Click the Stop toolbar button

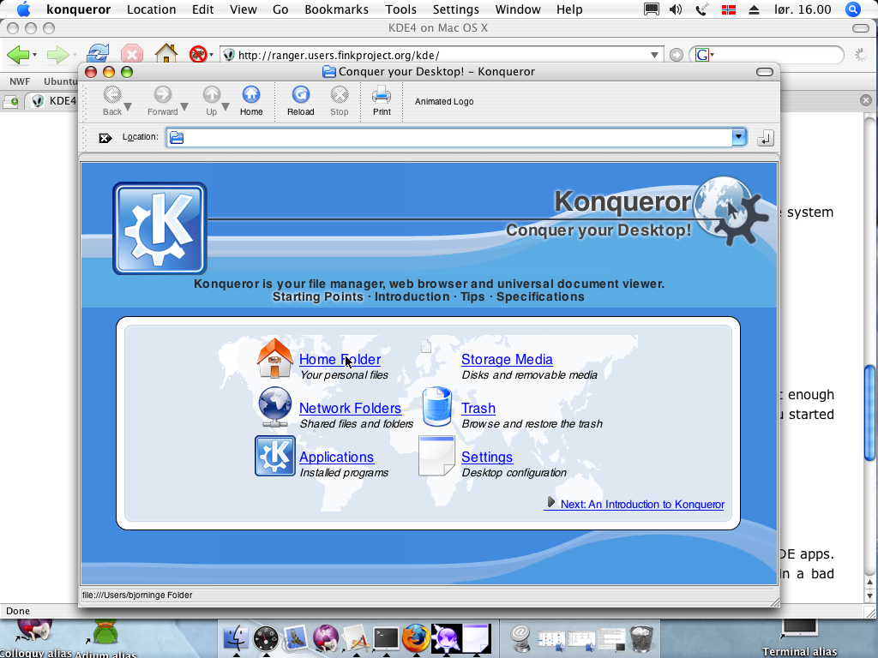(x=340, y=101)
